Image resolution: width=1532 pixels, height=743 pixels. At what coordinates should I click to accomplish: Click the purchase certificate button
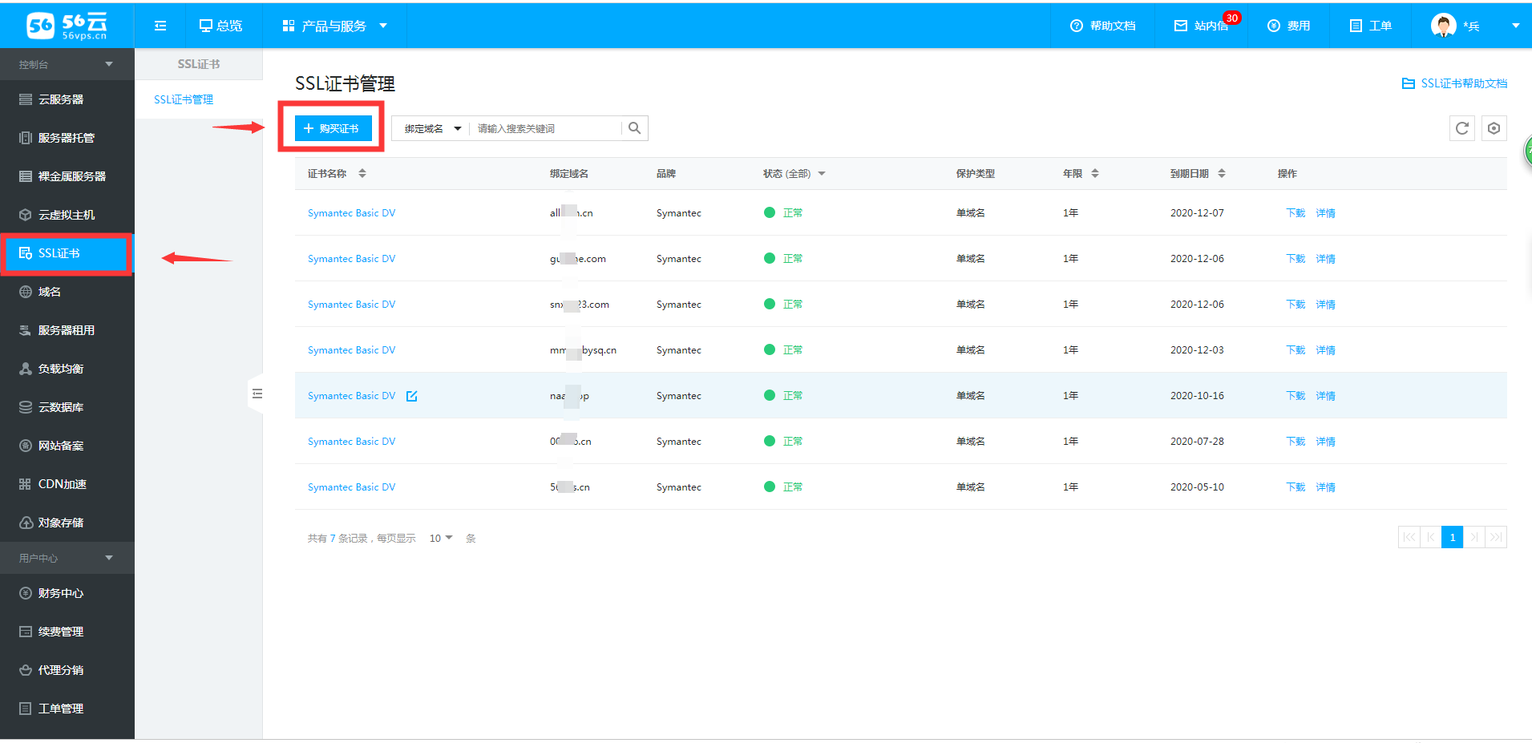(x=333, y=128)
